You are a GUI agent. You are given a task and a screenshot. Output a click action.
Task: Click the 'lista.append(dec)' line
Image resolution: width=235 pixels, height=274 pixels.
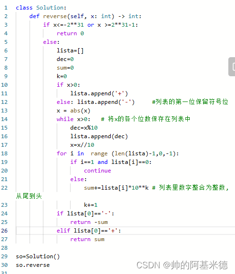tap(99, 136)
